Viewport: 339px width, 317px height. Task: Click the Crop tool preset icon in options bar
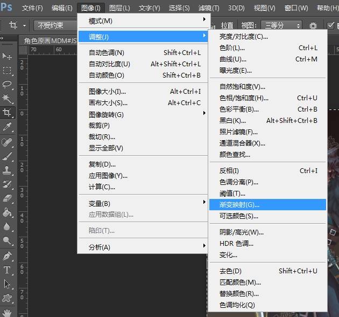click(x=13, y=25)
